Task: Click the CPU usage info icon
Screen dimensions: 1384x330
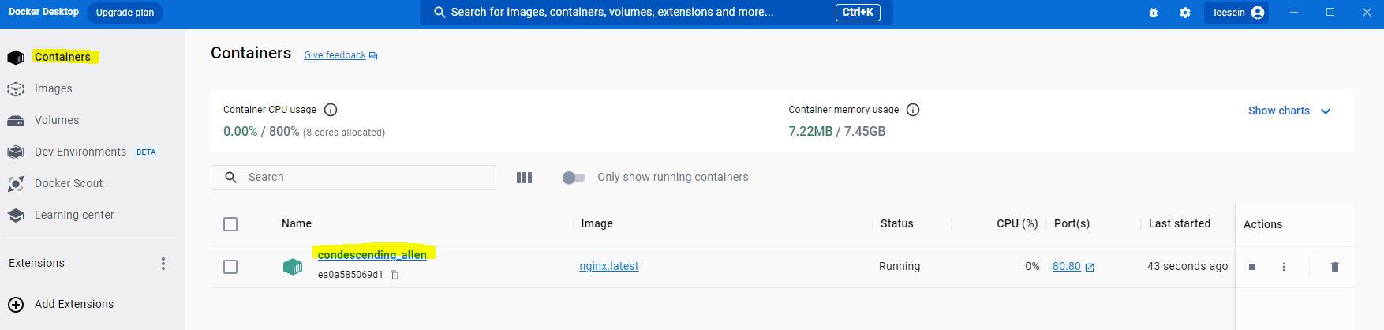Action: point(331,110)
